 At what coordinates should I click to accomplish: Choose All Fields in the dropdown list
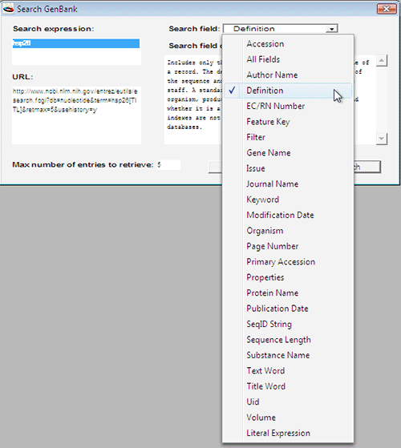[x=288, y=59]
